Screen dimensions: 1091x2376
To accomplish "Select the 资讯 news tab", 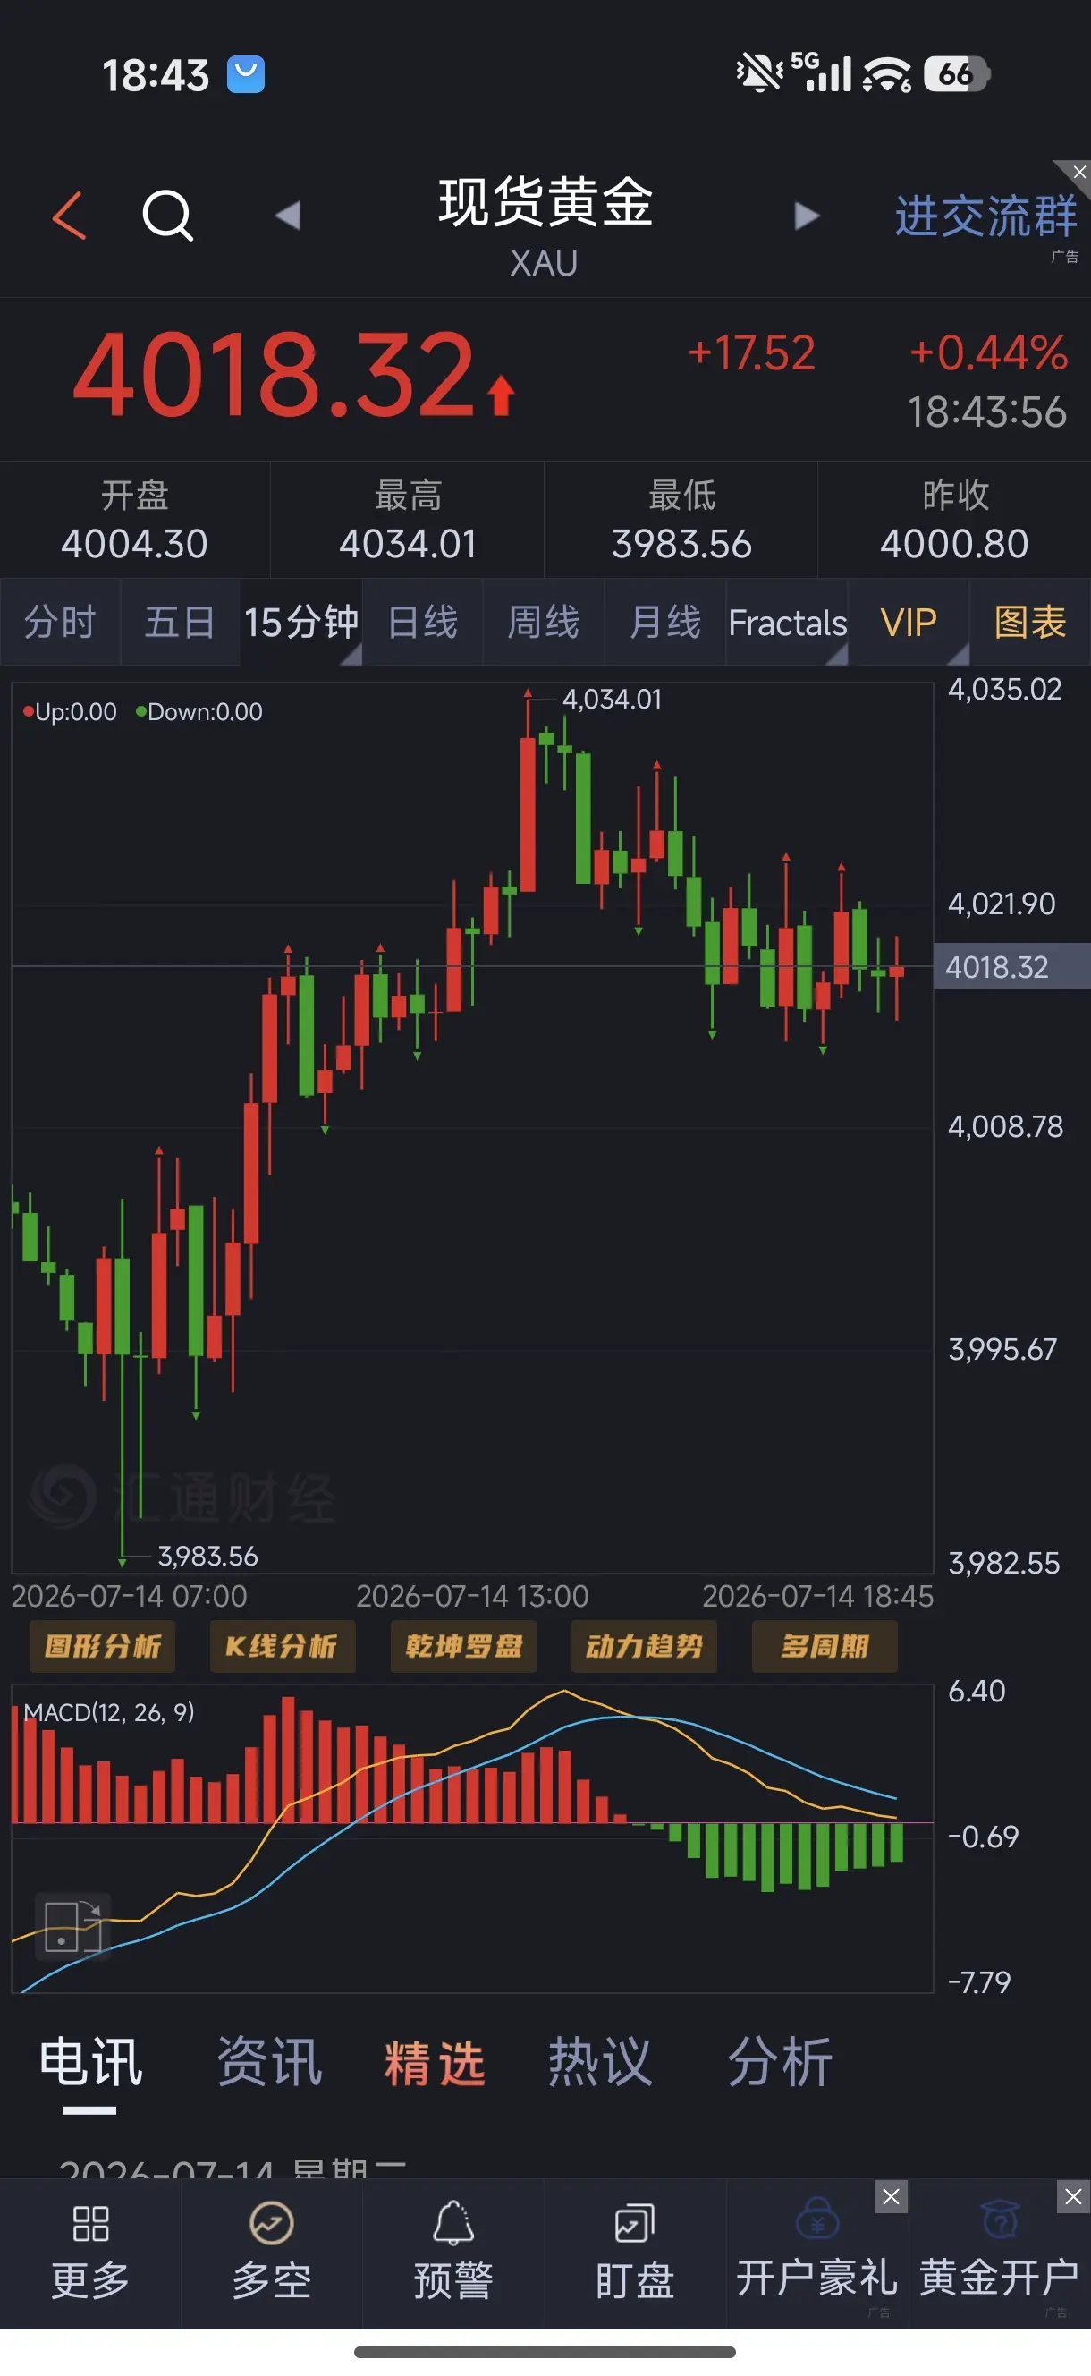I will [x=269, y=2061].
